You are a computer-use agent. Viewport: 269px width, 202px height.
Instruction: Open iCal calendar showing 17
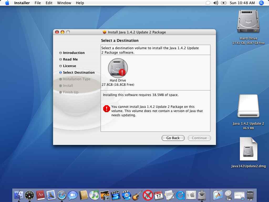click(159, 195)
